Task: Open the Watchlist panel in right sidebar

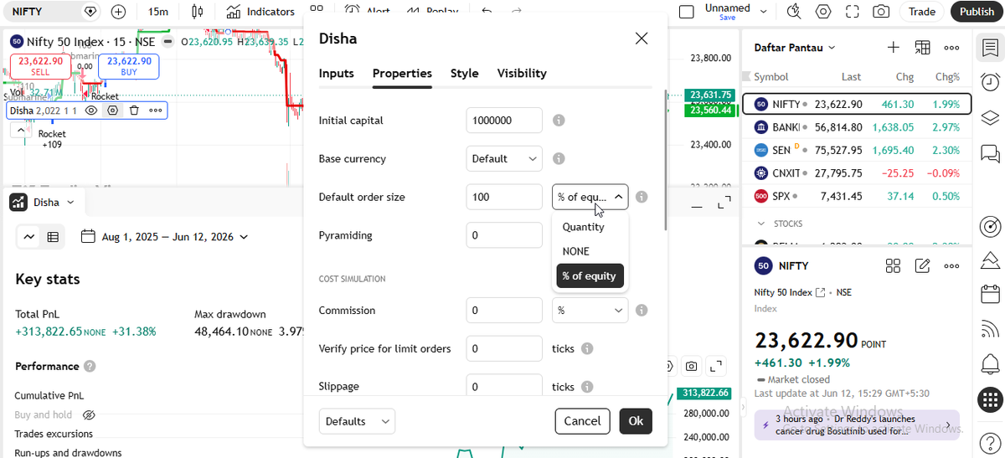Action: coord(990,48)
